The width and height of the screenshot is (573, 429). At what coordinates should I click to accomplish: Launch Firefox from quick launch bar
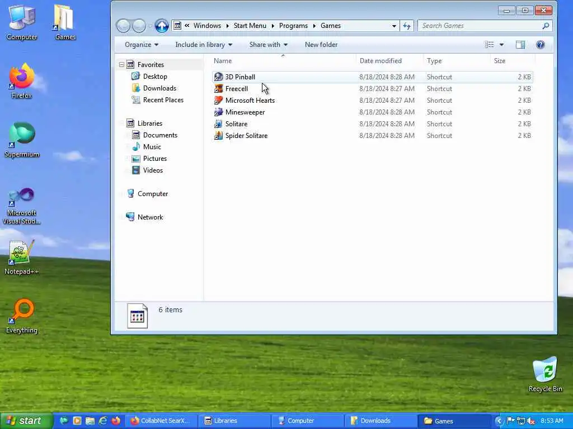coord(116,421)
